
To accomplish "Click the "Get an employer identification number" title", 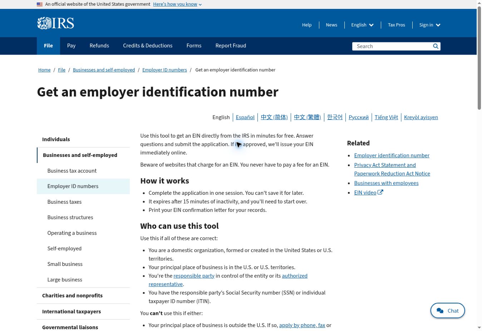I will click(x=158, y=92).
